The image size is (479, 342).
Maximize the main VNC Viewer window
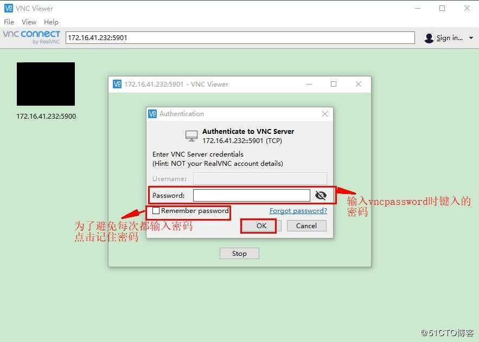click(442, 9)
